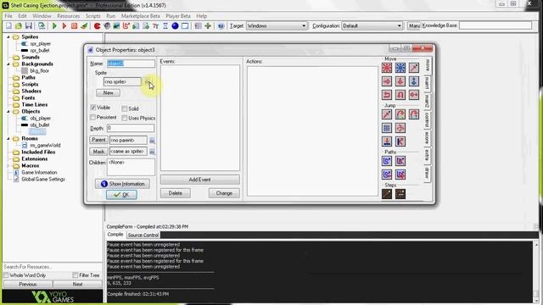Enable the Solid checkbox
The height and width of the screenshot is (305, 543).
click(x=125, y=108)
